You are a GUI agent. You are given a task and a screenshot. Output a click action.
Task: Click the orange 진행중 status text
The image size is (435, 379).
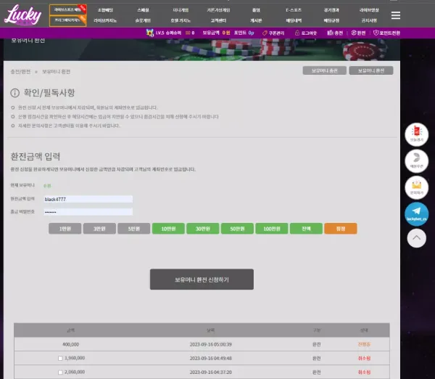[x=364, y=344]
